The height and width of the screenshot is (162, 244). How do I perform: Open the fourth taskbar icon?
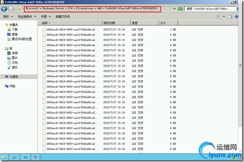pos(35,157)
